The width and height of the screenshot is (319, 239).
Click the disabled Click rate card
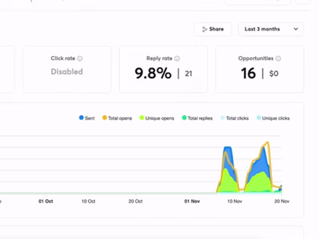pyautogui.click(x=67, y=69)
